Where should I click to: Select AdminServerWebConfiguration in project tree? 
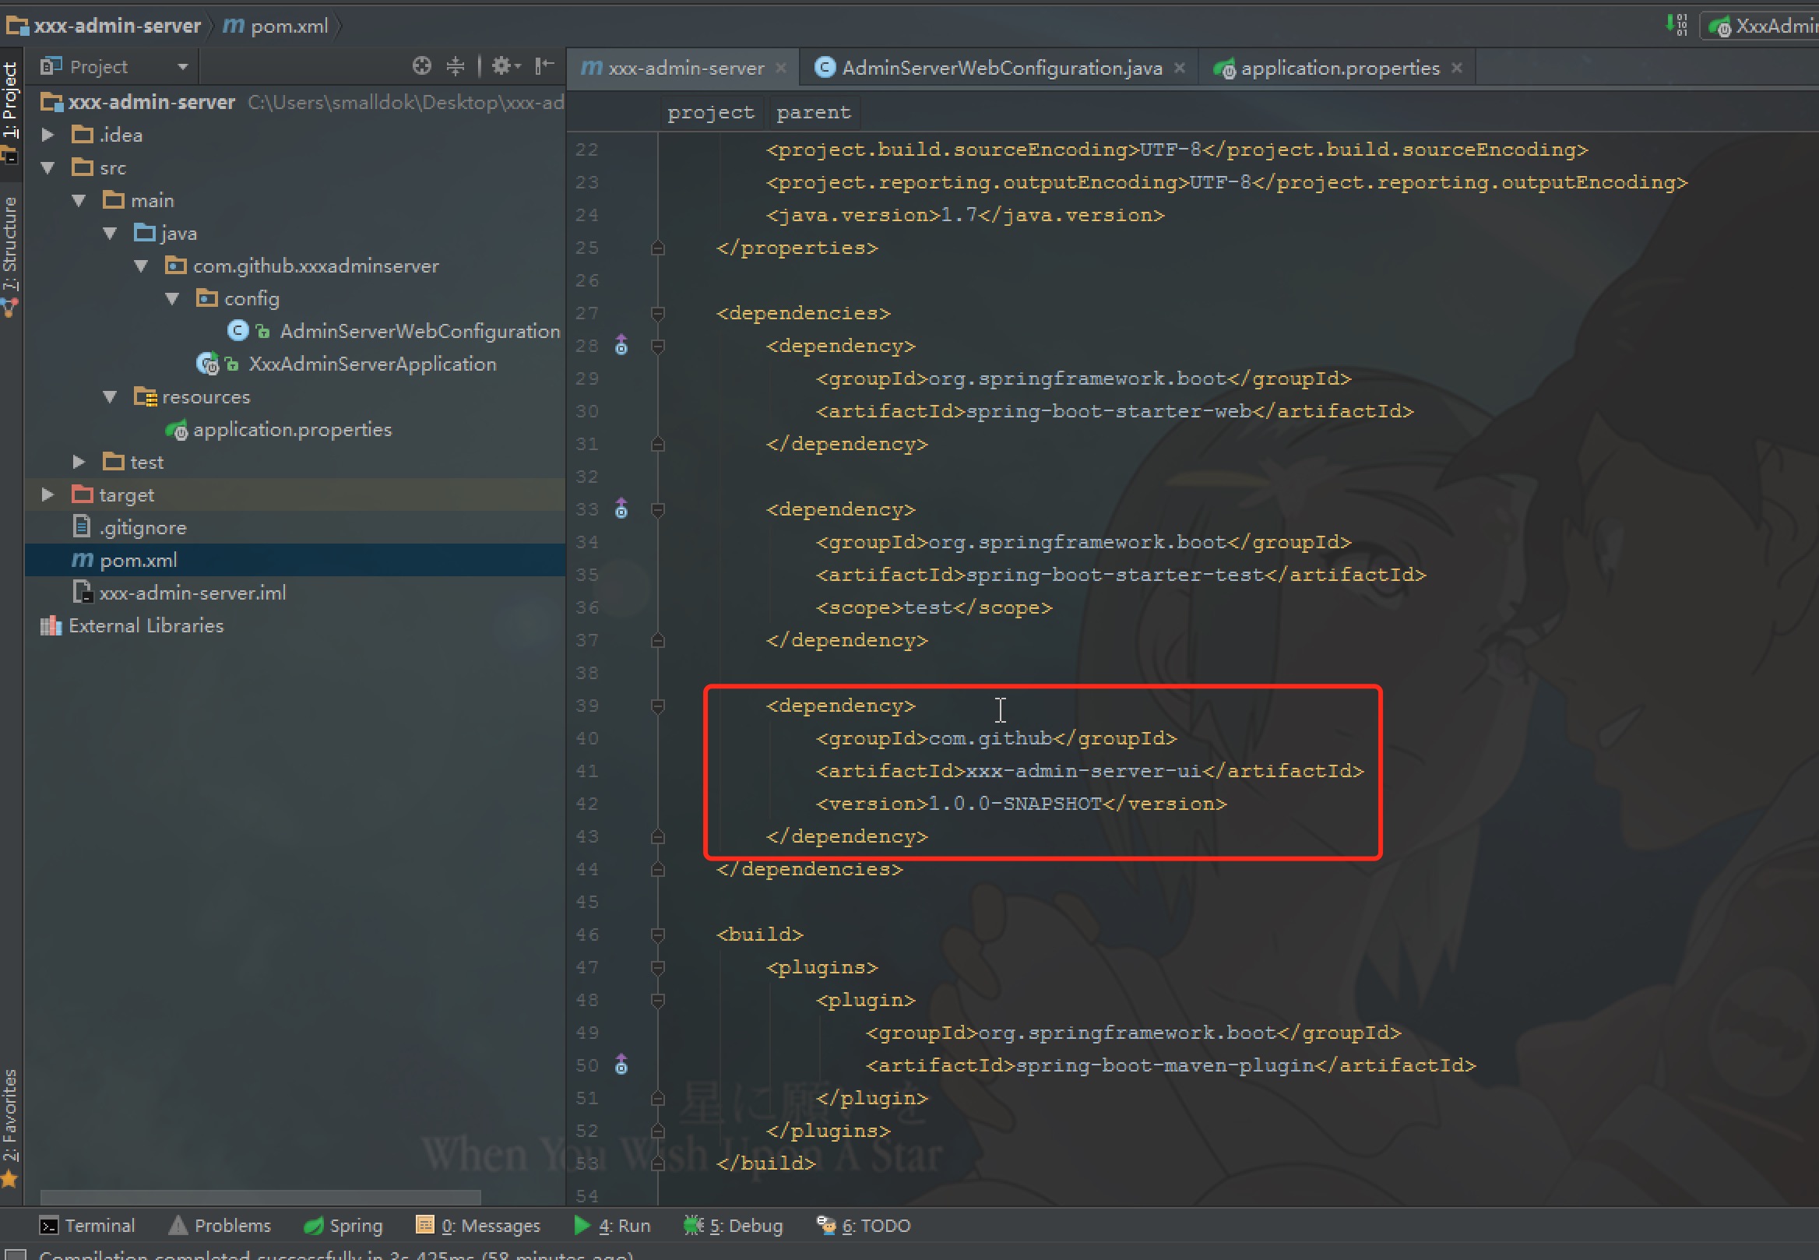coord(394,331)
